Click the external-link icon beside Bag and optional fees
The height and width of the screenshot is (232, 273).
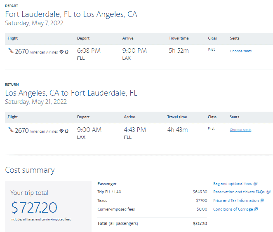coord(256,183)
